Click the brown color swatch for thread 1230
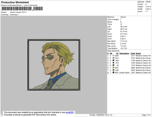This screenshot has height=117, width=152. tap(113, 63)
